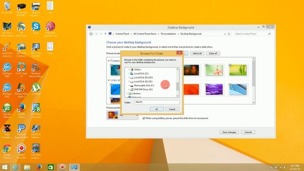Expand the DVD RW Drive node

point(129,89)
